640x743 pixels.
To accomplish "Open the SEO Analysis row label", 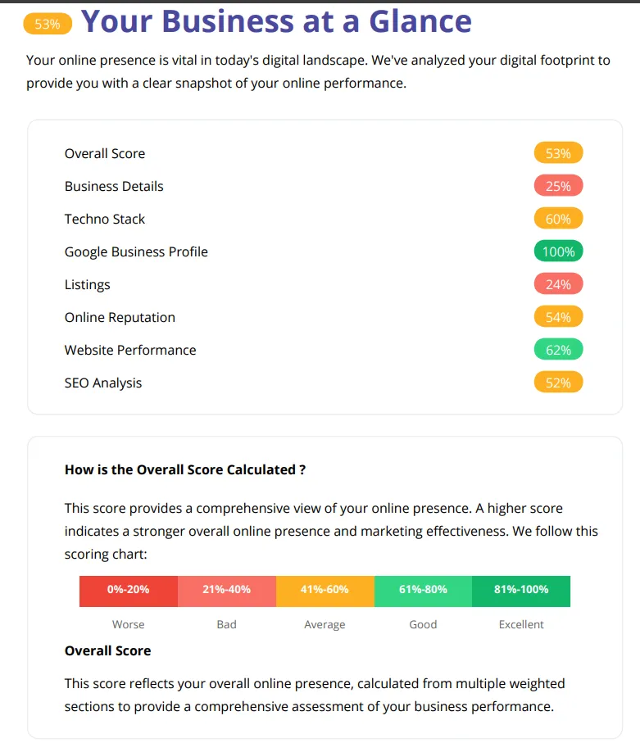I will pyautogui.click(x=103, y=383).
